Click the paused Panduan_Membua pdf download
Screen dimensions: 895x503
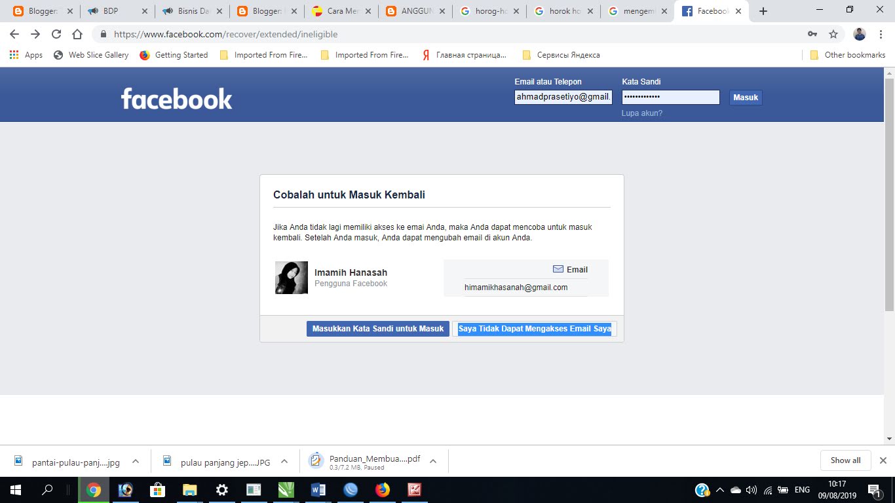[366, 462]
